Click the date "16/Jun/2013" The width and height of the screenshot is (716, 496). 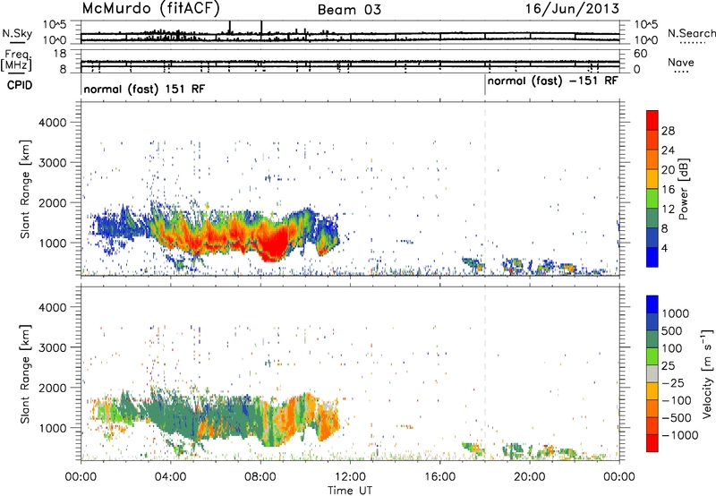click(572, 8)
